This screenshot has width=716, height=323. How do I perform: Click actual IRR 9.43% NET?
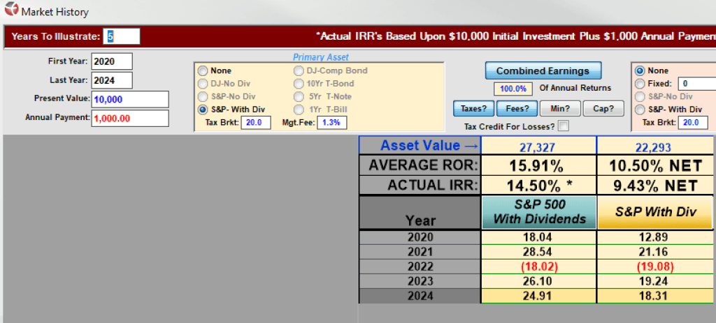(656, 186)
